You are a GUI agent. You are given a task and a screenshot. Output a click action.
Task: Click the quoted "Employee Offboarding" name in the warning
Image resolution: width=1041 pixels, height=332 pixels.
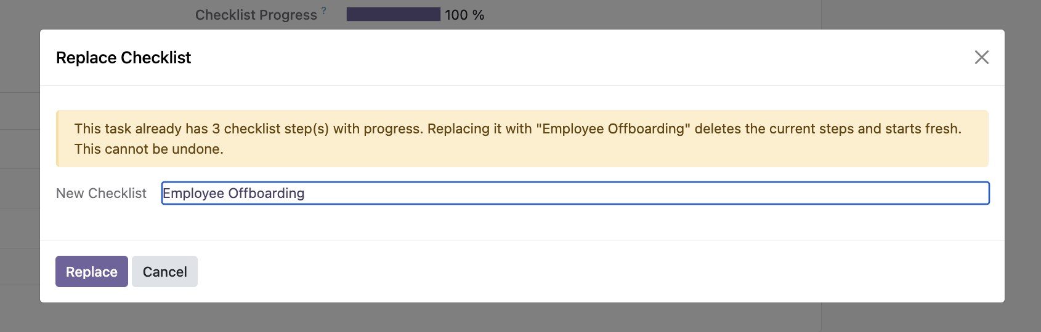[614, 128]
